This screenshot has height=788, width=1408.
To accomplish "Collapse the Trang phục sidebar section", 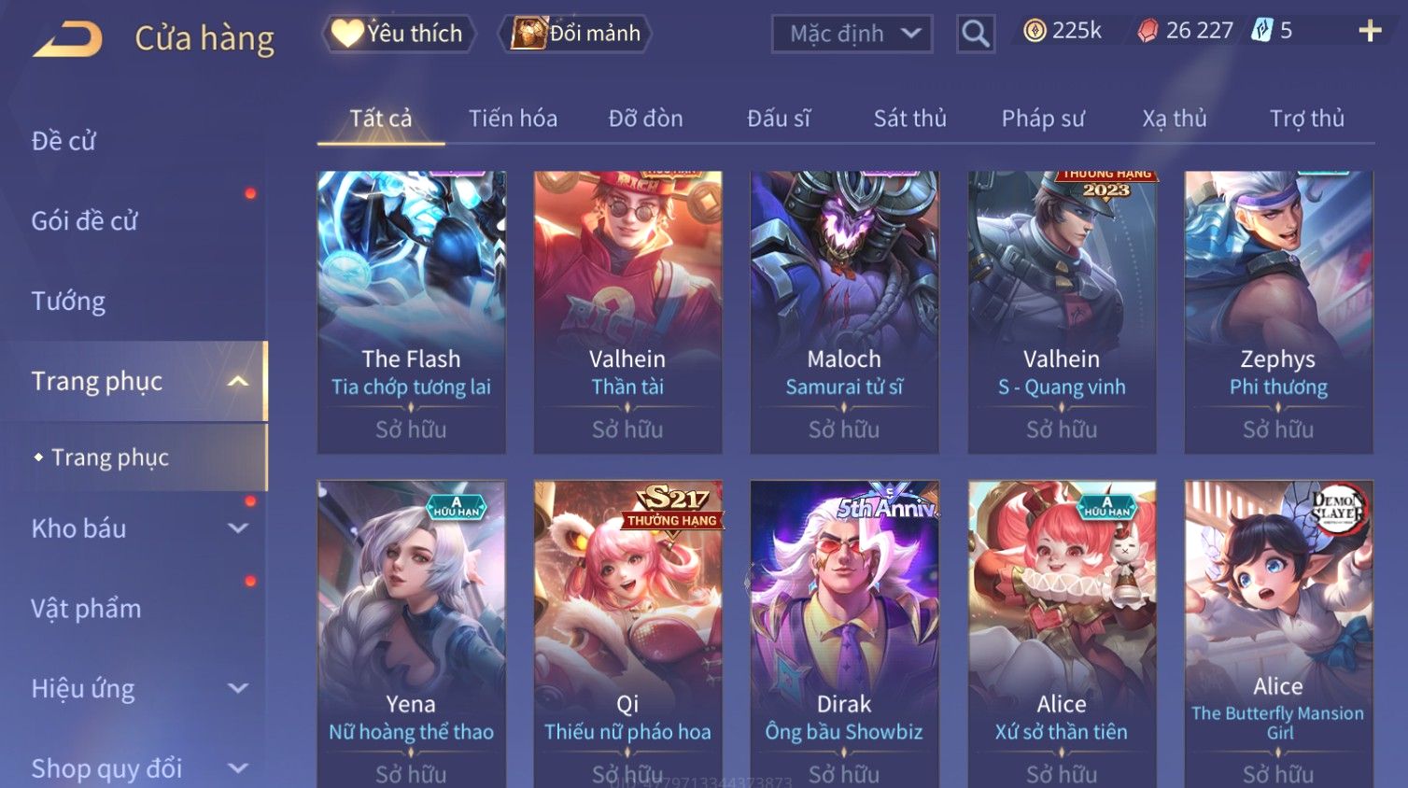I will pyautogui.click(x=238, y=381).
